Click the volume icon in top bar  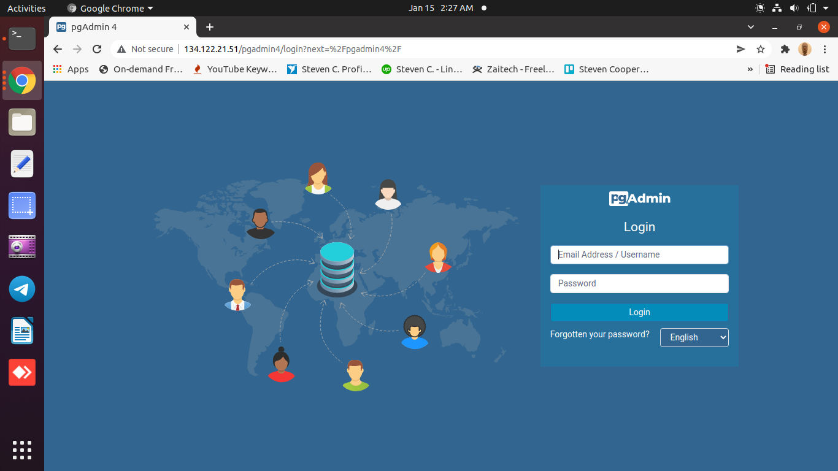(794, 8)
